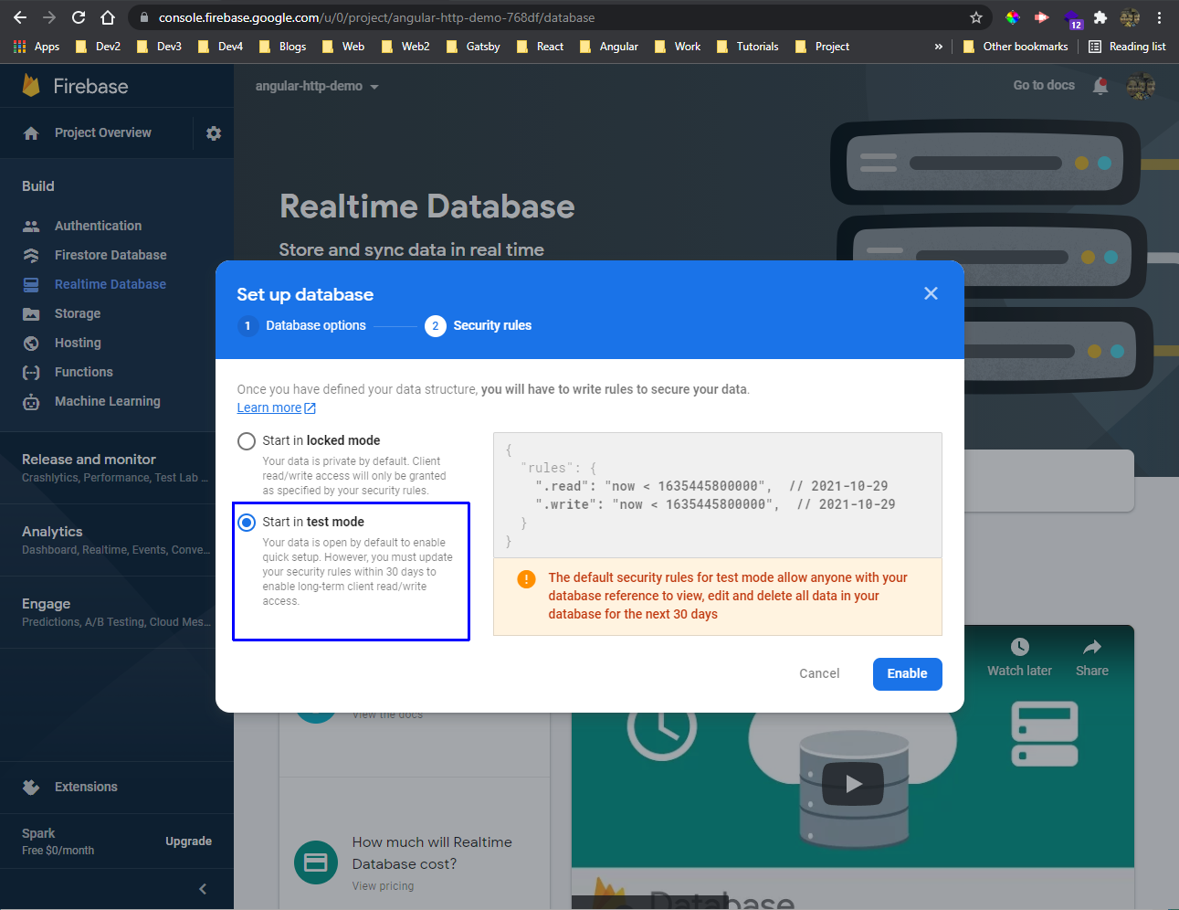Open Functions in the sidebar
This screenshot has height=910, width=1179.
84,372
